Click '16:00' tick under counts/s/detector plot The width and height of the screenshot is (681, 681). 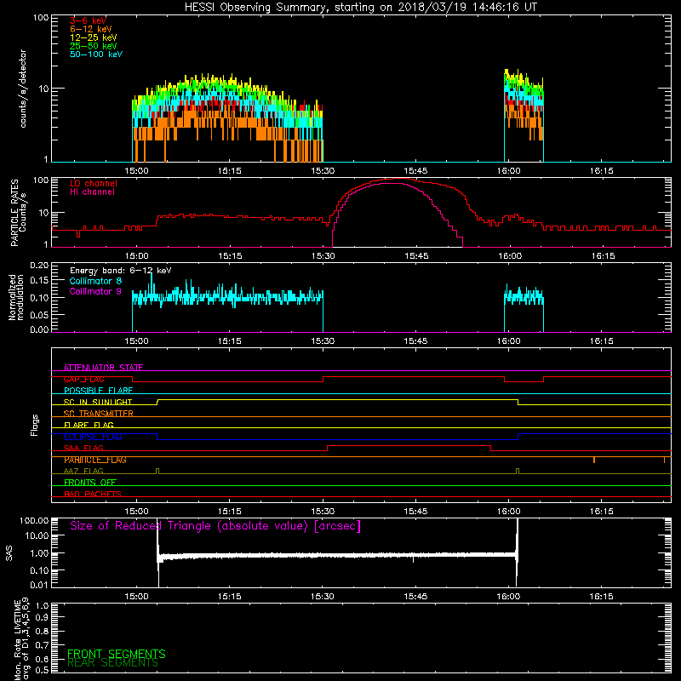point(508,171)
